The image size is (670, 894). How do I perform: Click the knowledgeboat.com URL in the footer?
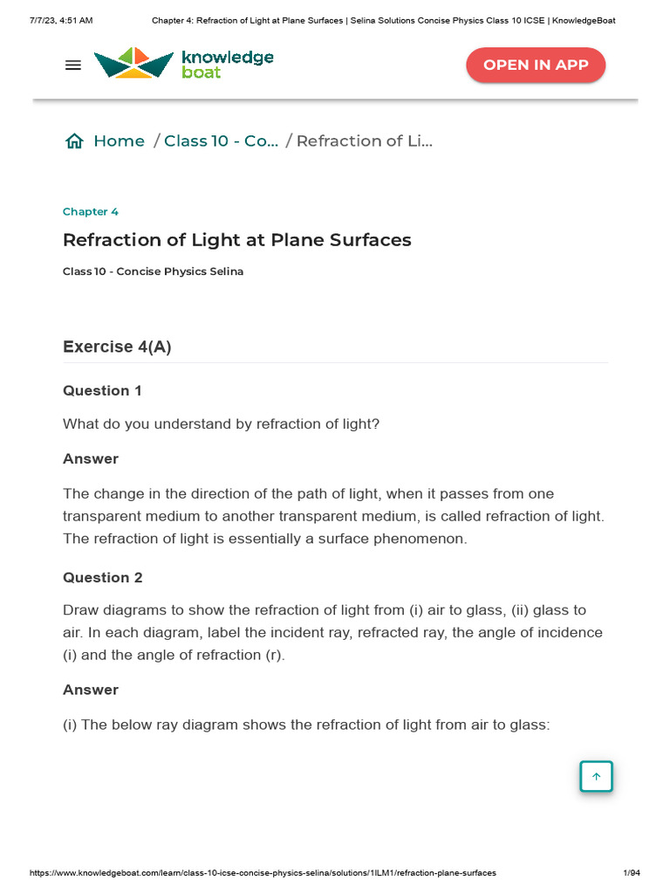click(263, 873)
